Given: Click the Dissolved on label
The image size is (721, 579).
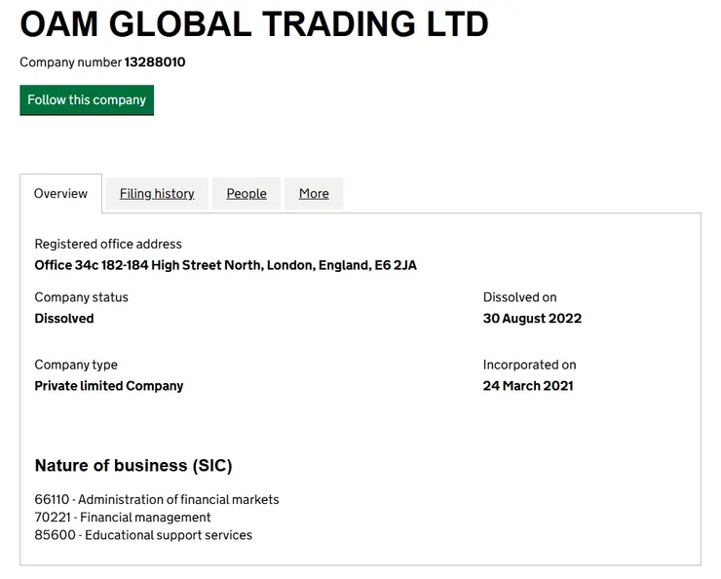Looking at the screenshot, I should click(519, 297).
